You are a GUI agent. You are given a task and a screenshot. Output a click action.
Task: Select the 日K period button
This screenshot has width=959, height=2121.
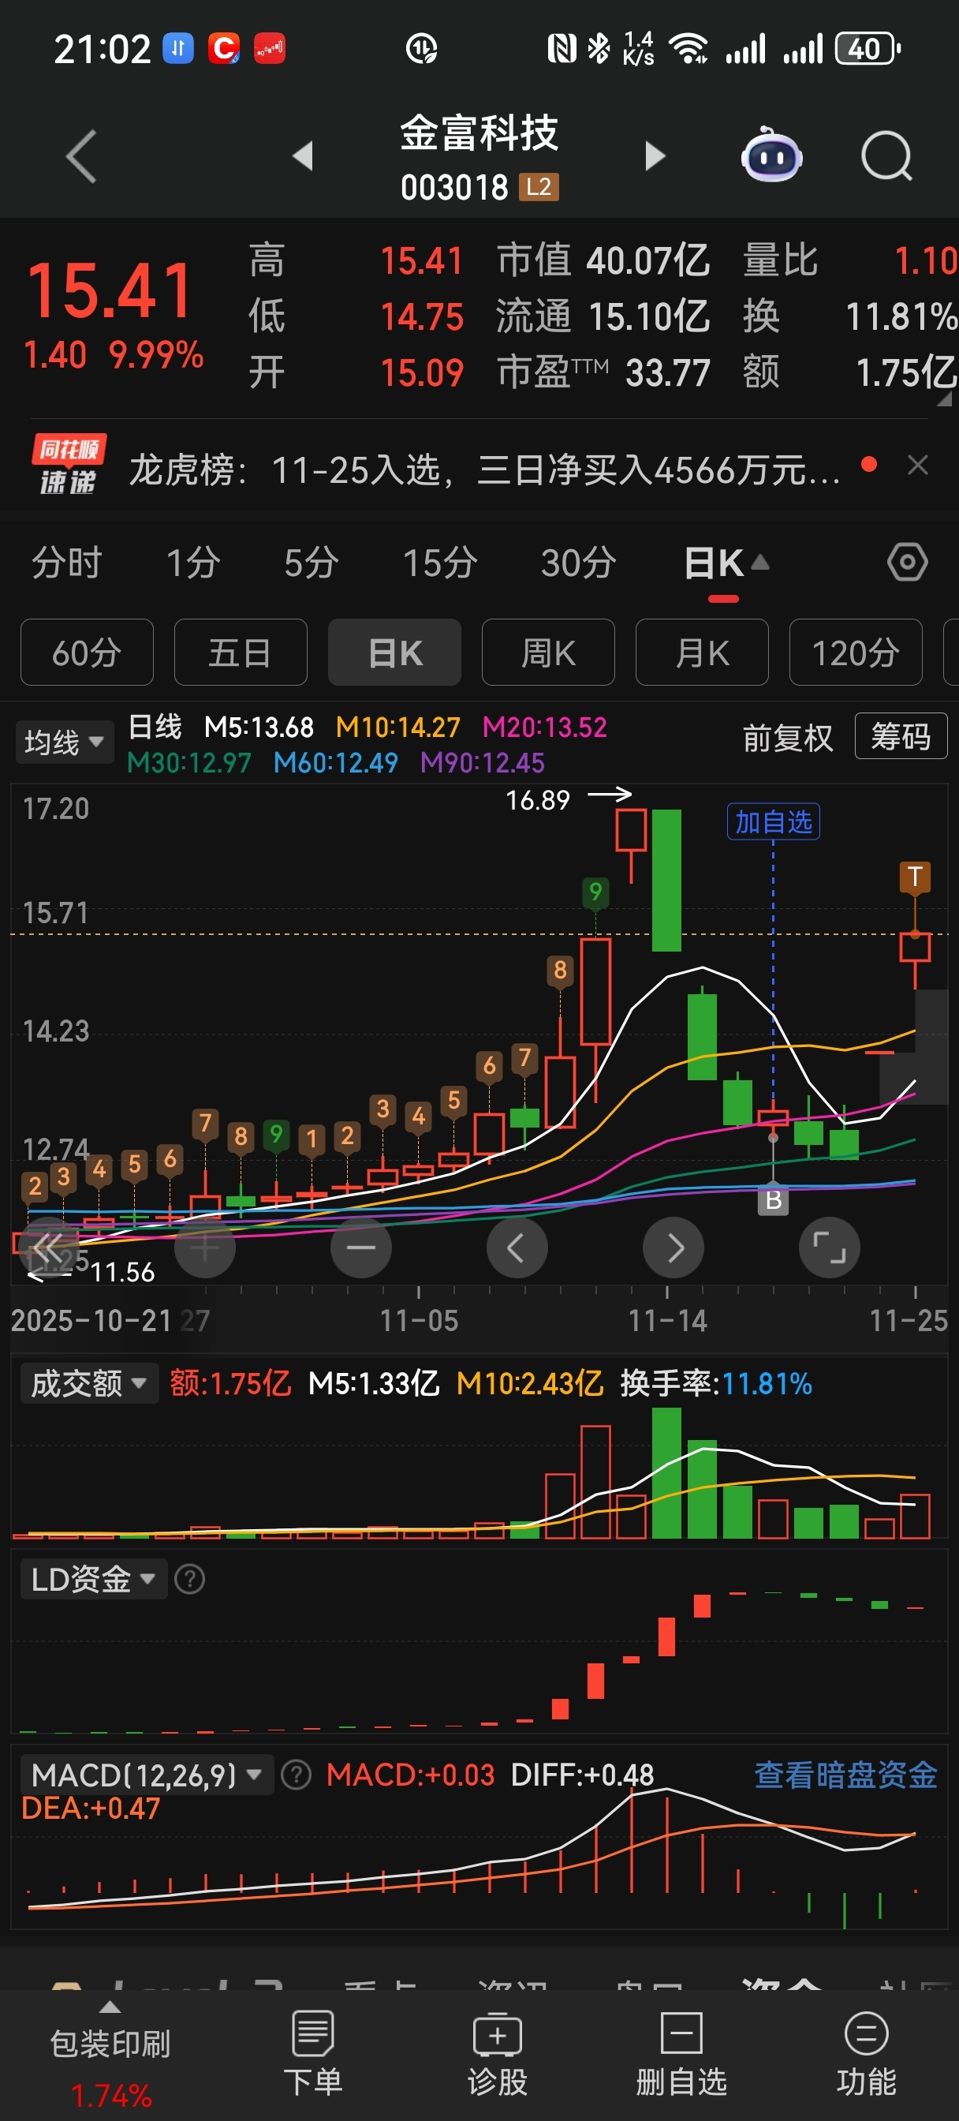[x=394, y=653]
